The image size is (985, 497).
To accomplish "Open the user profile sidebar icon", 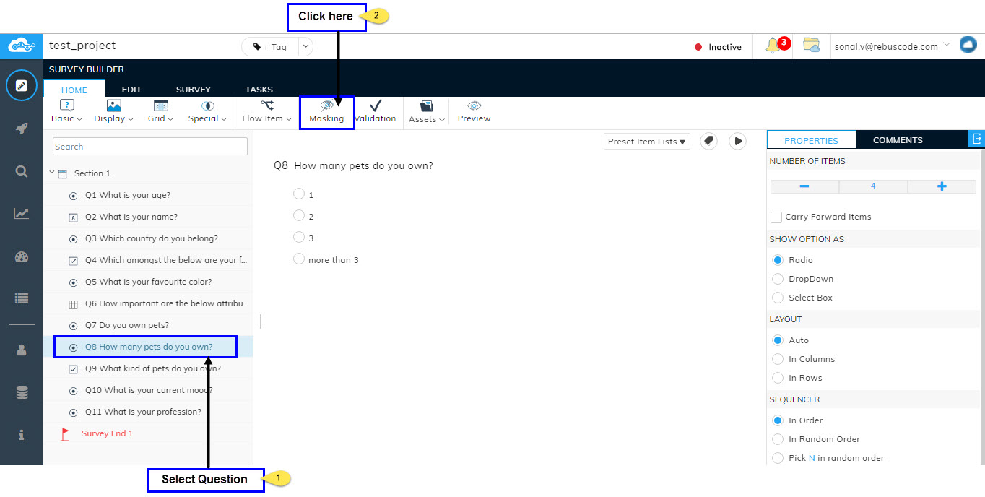I will 22,350.
